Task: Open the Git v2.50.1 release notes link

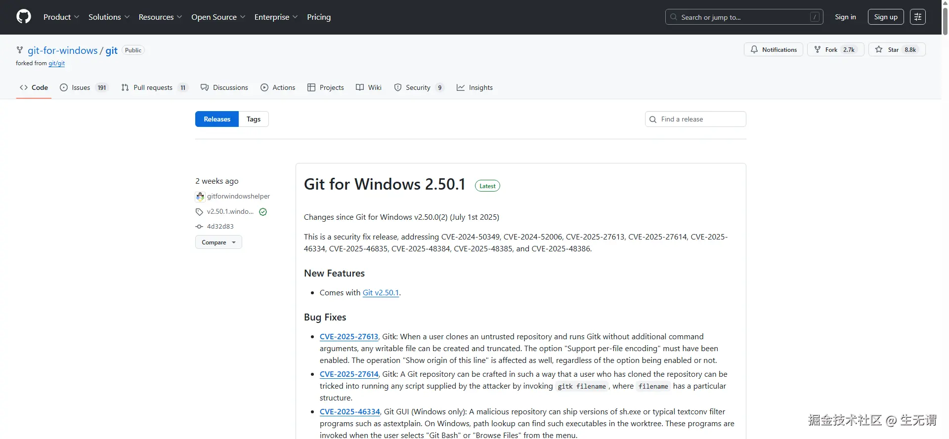Action: 381,292
